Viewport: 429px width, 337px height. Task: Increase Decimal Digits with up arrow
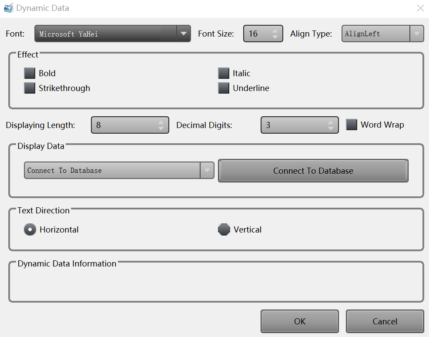point(331,122)
